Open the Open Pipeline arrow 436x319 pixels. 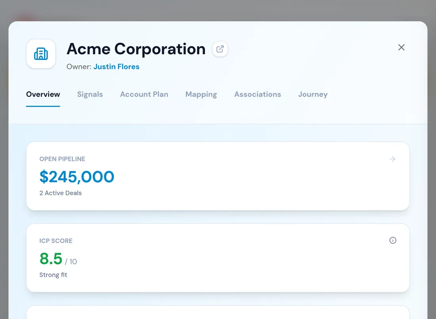[x=392, y=159]
